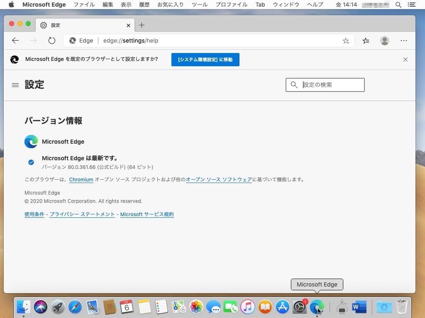
Task: Open Microsoft Word from the Dock
Action: pos(359,307)
